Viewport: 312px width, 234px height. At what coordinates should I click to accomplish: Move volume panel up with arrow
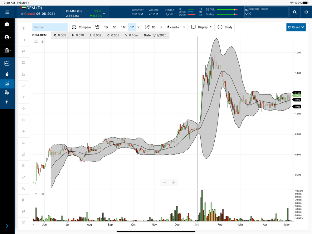[36, 194]
